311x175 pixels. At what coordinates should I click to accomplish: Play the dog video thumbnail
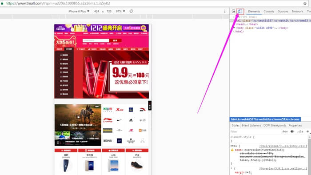coord(79,117)
